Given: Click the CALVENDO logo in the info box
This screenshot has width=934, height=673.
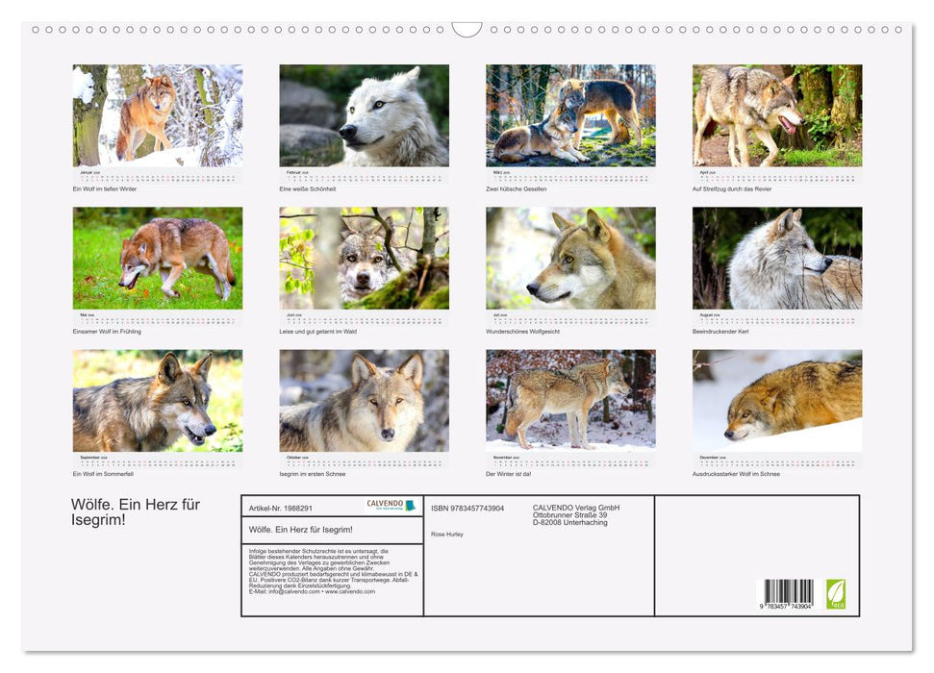Looking at the screenshot, I should pyautogui.click(x=391, y=505).
